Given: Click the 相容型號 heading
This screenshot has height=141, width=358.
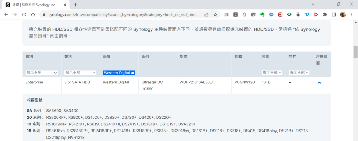Looking at the screenshot, I should coord(35,100).
